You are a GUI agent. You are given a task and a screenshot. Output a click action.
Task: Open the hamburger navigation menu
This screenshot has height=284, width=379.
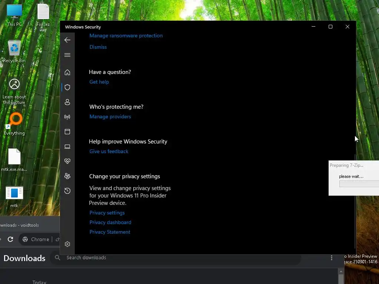coord(67,55)
